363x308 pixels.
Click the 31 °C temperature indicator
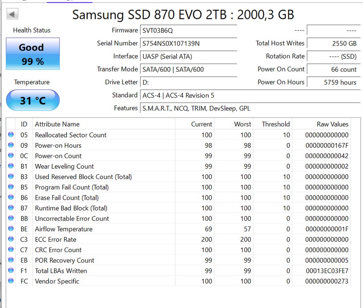click(33, 100)
